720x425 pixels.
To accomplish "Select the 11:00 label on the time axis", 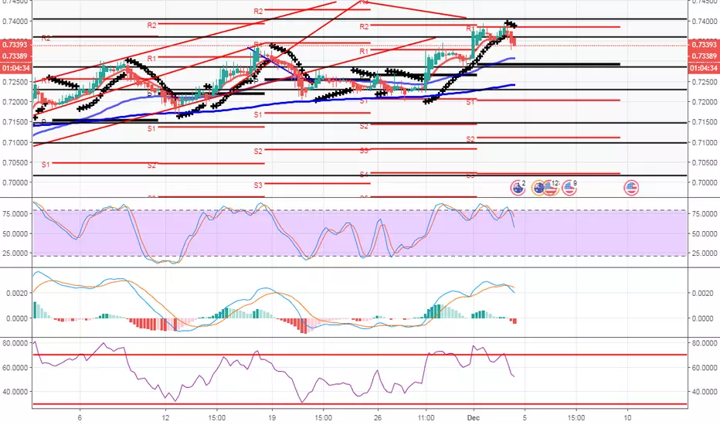I will [426, 417].
